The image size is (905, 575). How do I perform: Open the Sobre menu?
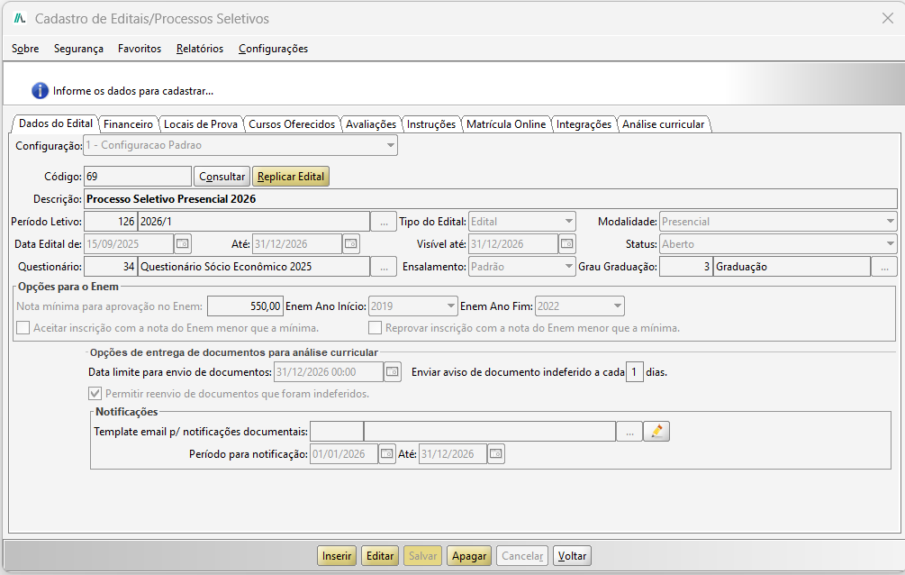[x=25, y=49]
